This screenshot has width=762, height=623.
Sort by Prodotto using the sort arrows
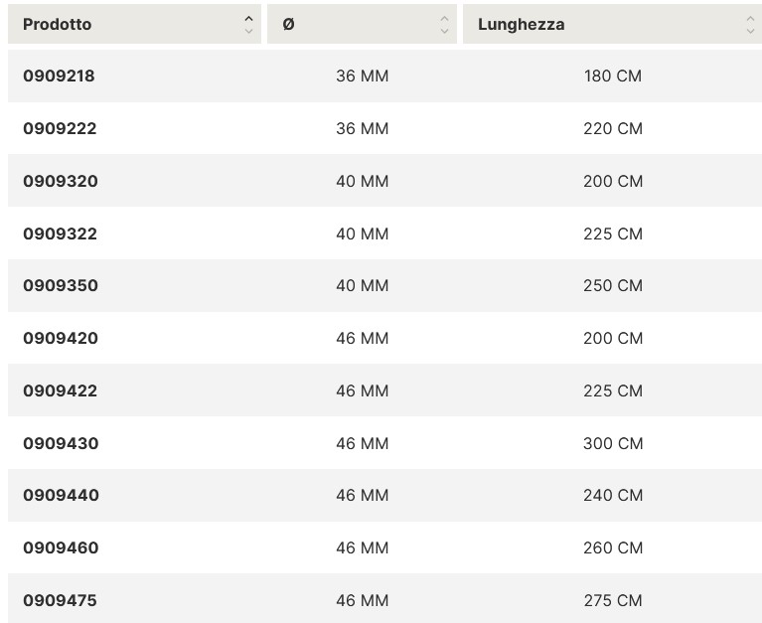coord(248,25)
